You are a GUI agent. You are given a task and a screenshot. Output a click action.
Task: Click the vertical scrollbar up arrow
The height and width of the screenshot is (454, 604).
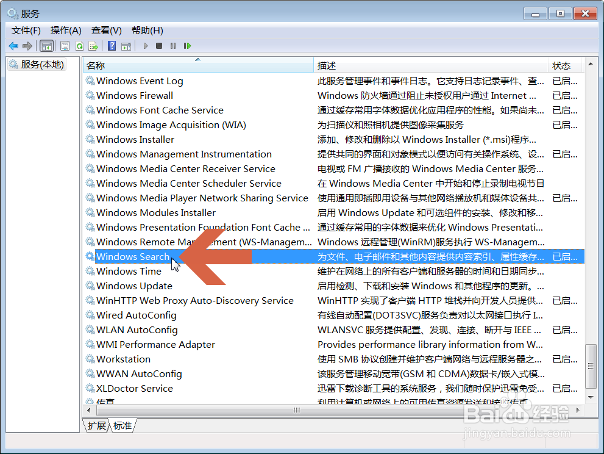[x=591, y=64]
